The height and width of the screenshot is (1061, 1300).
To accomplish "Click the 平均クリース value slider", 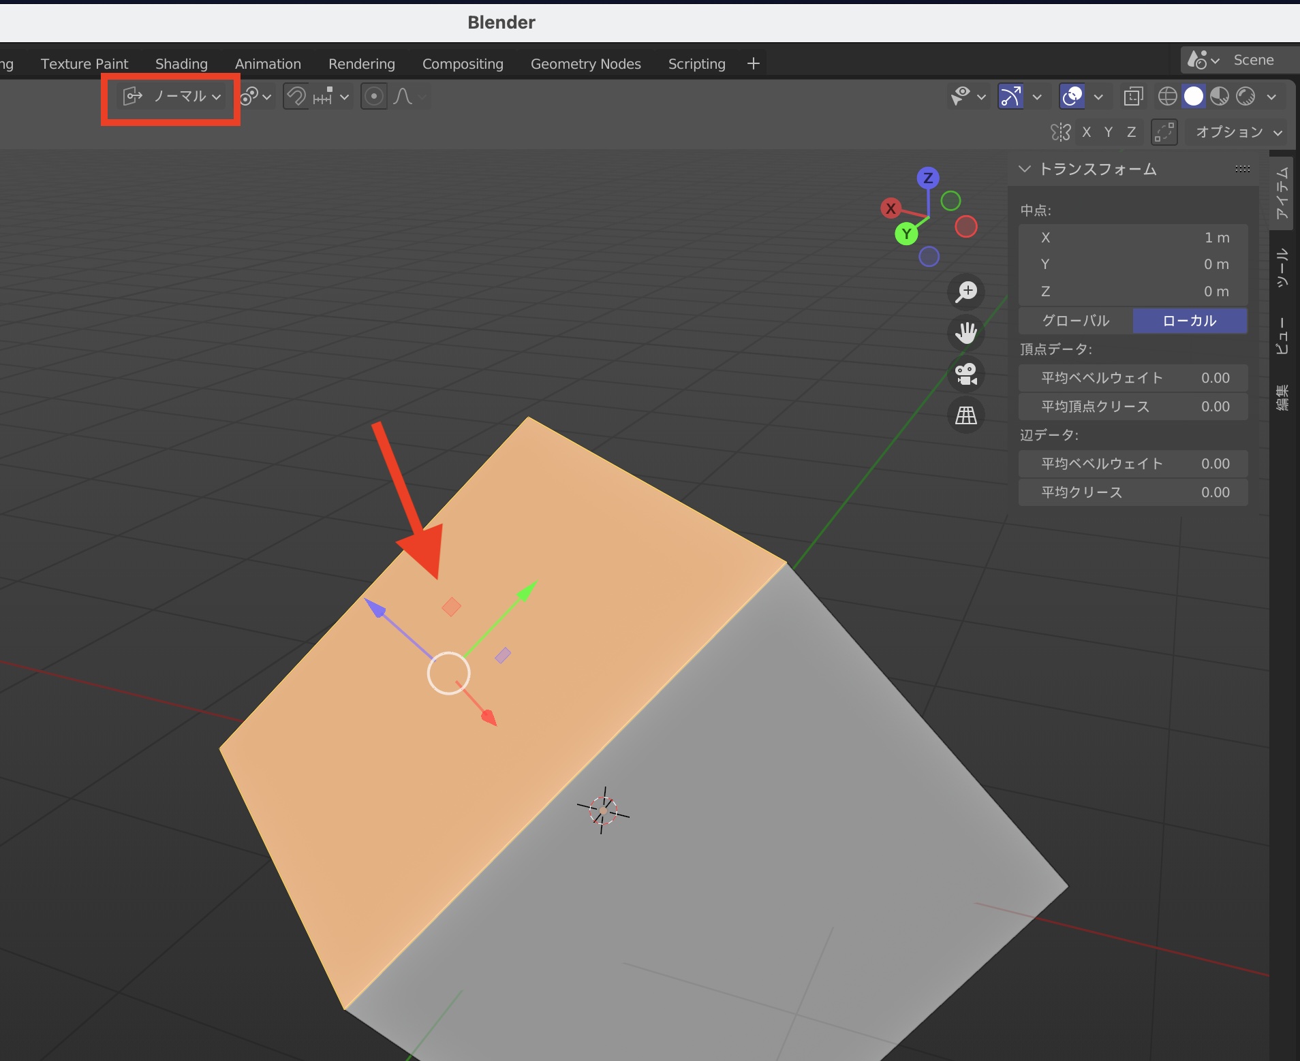I will (1133, 492).
